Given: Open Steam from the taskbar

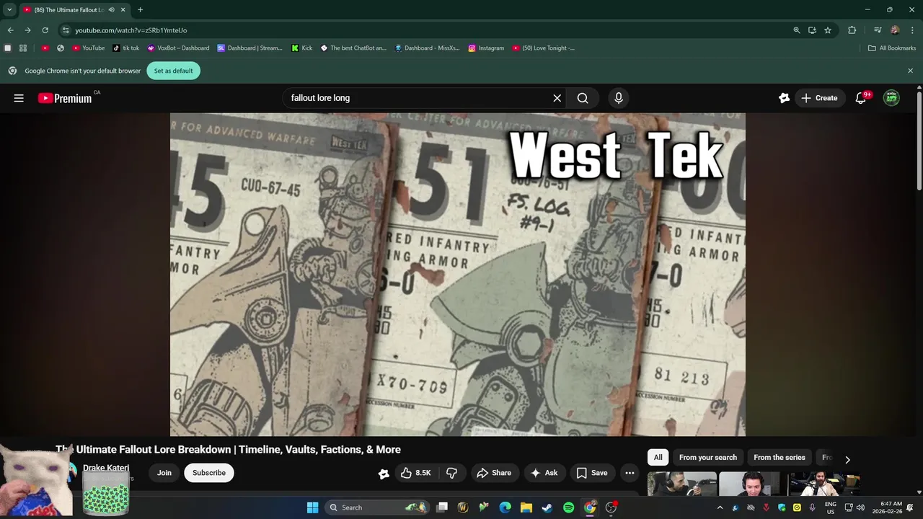Looking at the screenshot, I should click(x=547, y=507).
